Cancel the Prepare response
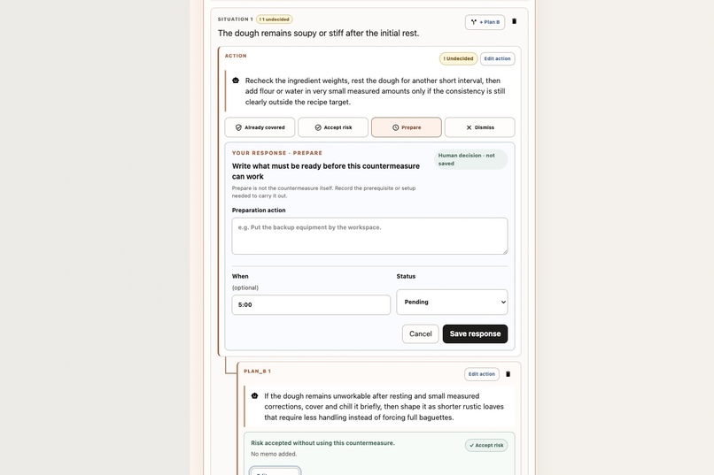This screenshot has height=475, width=714. [x=420, y=333]
